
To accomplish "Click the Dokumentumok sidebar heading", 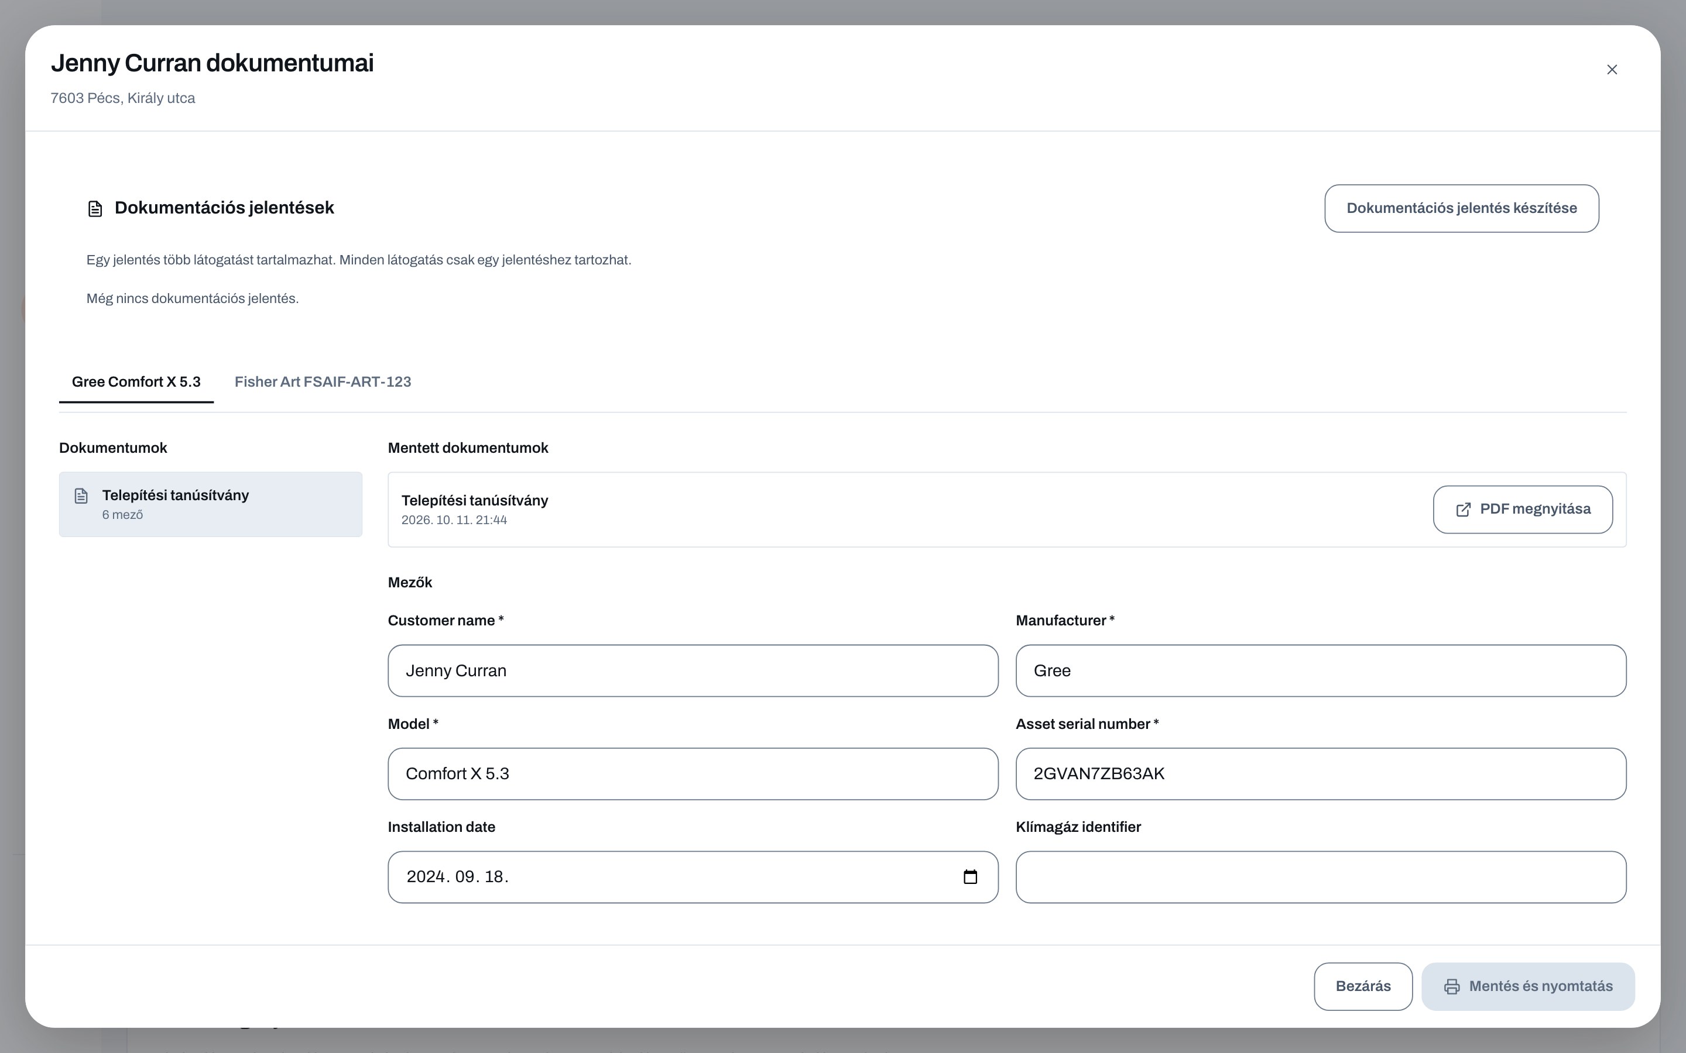I will (113, 448).
